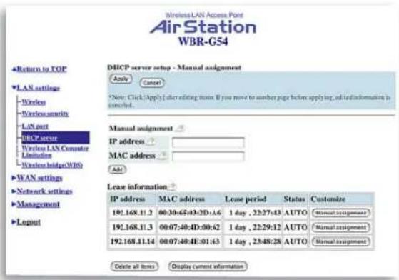This screenshot has height=280, width=399.
Task: Select MAC address 00:07:40:4D:00:62
Action: [x=190, y=227]
